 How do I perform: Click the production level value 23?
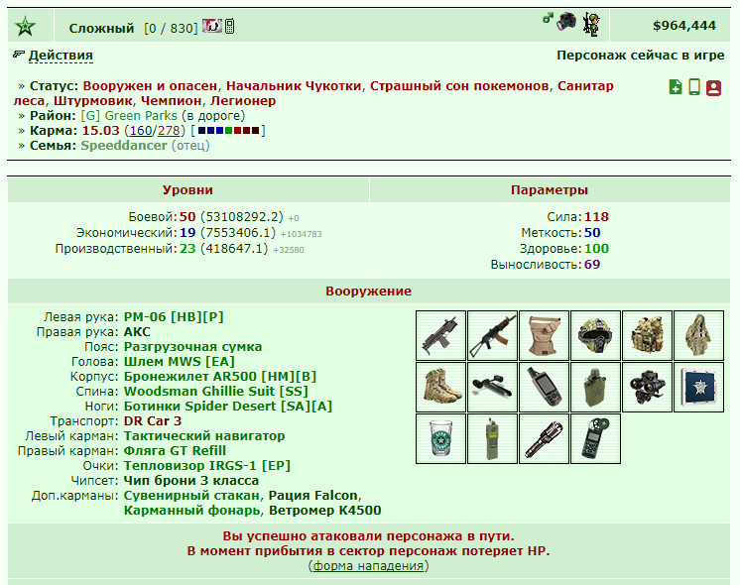187,249
